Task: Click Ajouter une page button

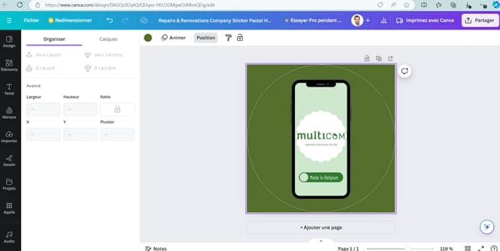Action: [x=321, y=227]
